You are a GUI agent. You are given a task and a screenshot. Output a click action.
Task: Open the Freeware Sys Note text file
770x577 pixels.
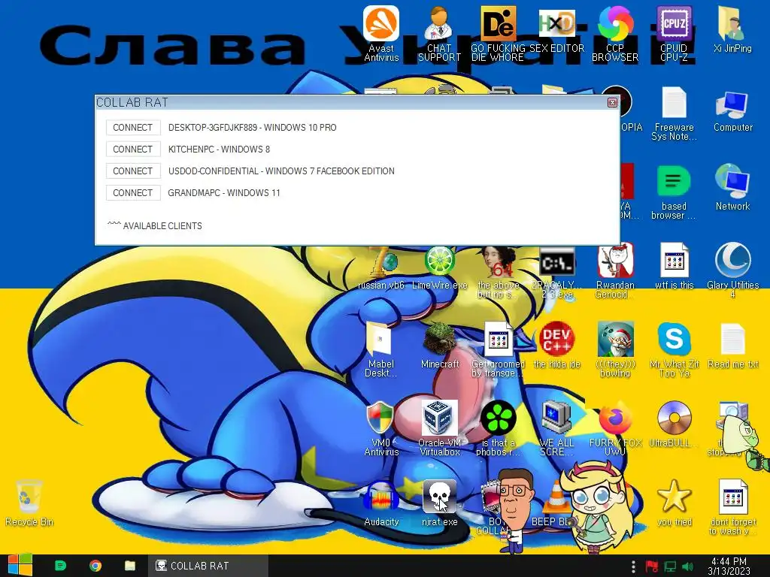coord(674,113)
